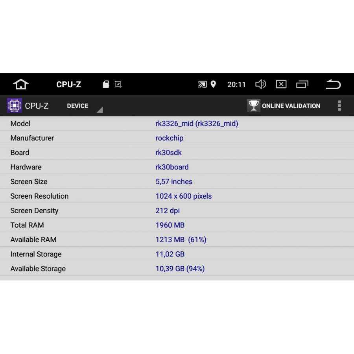Image resolution: width=354 pixels, height=354 pixels.
Task: Select the Total RAM label
Action: click(27, 225)
